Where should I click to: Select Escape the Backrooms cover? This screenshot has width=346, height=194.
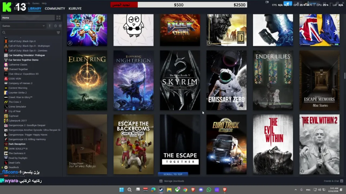pos(134,144)
